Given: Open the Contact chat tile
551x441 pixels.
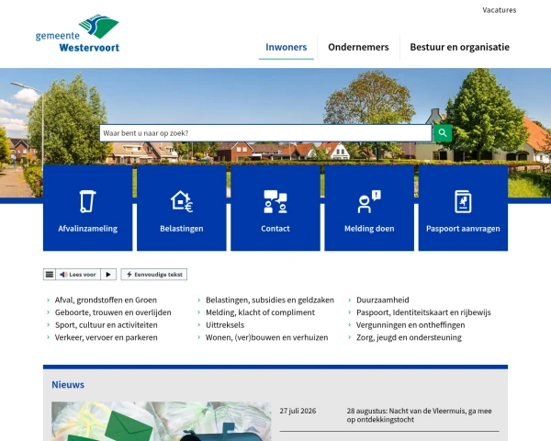Looking at the screenshot, I should point(275,208).
